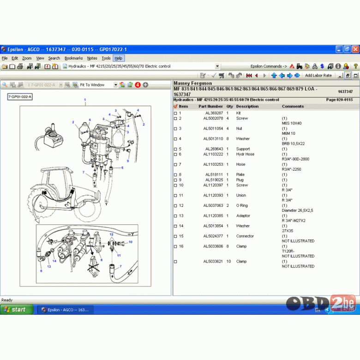Click the red circle number 4 icon
The width and height of the screenshot is (360, 360).
click(138, 85)
